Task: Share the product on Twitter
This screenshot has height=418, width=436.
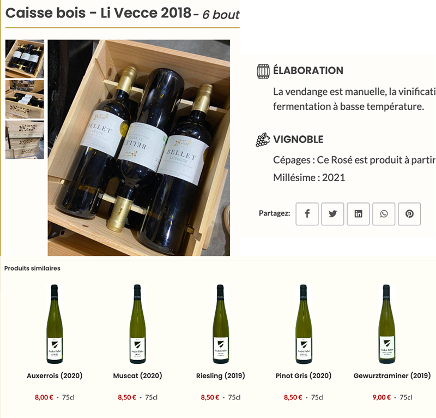Action: pyautogui.click(x=332, y=214)
